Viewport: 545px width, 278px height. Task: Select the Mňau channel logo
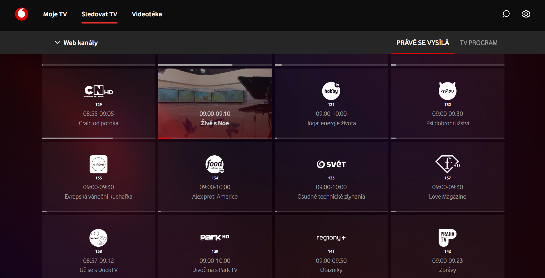(x=447, y=91)
